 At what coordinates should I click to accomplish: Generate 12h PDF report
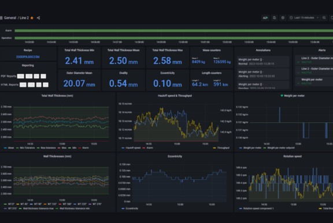(29, 76)
